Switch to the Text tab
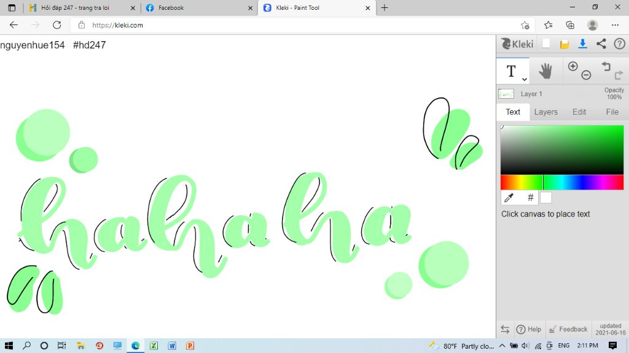 tap(513, 112)
